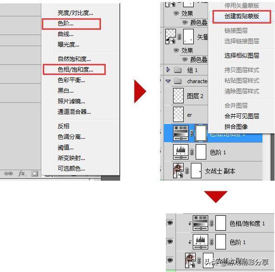Click the vector mask thumbnail of the 矢量 layer
Image resolution: width=275 pixels, height=272 pixels.
(x=188, y=37)
